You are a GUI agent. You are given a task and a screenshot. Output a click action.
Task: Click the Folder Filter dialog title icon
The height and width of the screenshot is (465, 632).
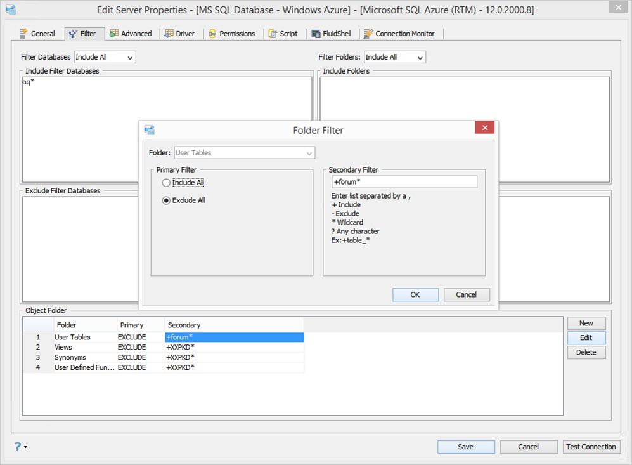coord(150,130)
